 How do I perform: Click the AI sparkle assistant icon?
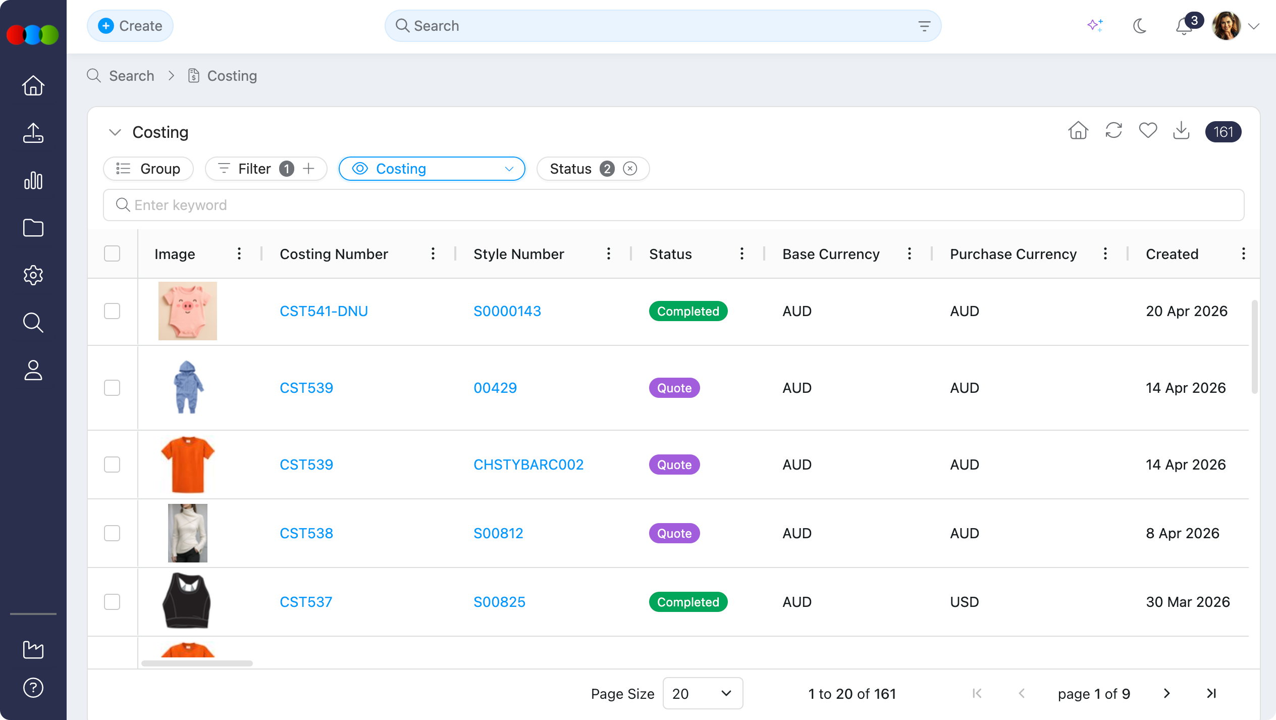(x=1095, y=26)
